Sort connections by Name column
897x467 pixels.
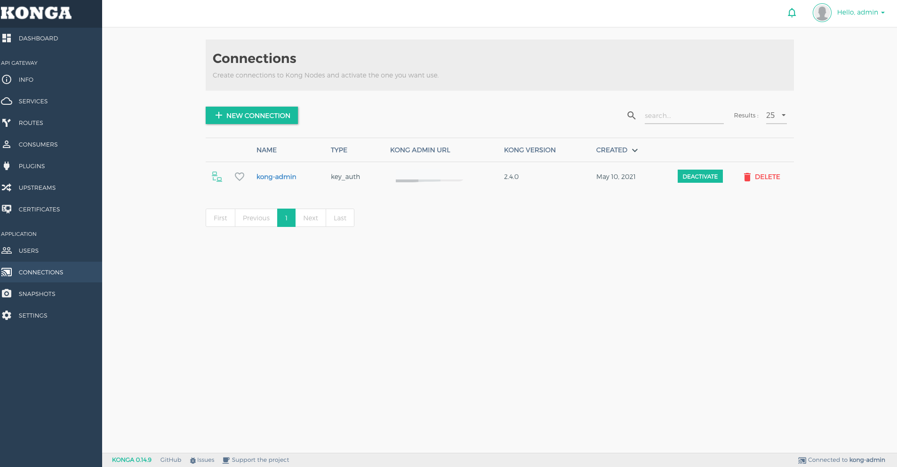266,150
